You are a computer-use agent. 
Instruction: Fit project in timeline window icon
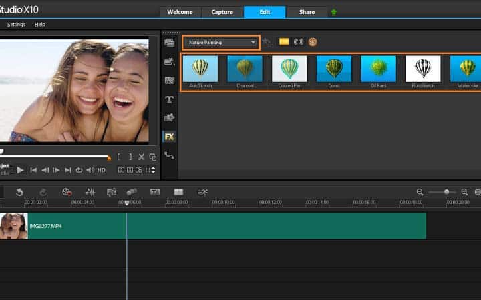[x=478, y=192]
